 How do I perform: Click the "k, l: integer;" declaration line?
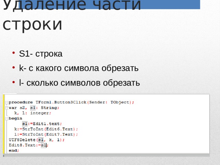point(33,113)
